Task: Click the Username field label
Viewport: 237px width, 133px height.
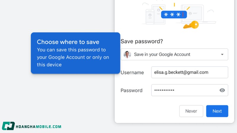Action: [132, 73]
